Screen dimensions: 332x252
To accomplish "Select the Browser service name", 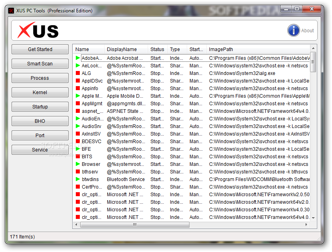I will (x=91, y=164).
